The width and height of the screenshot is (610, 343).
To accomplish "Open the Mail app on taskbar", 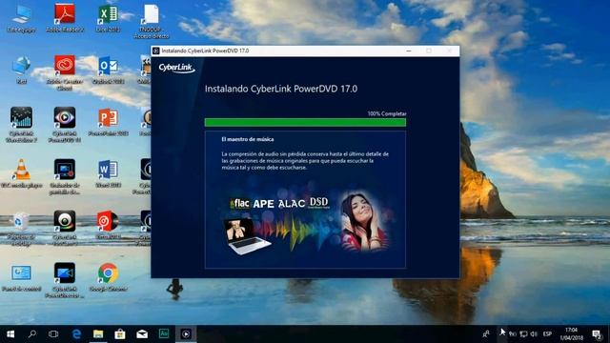I will point(142,334).
